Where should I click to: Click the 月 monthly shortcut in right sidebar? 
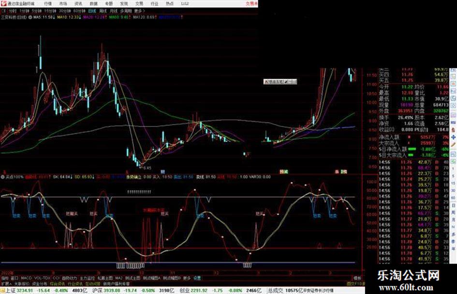(x=453, y=220)
